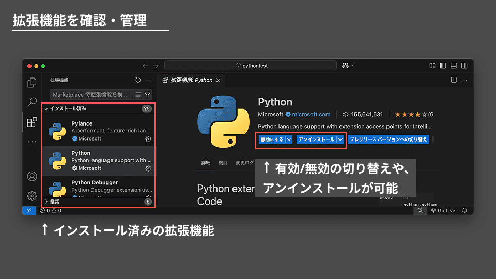The image size is (496, 279).
Task: Click the installed count badge 25
Action: (x=147, y=109)
